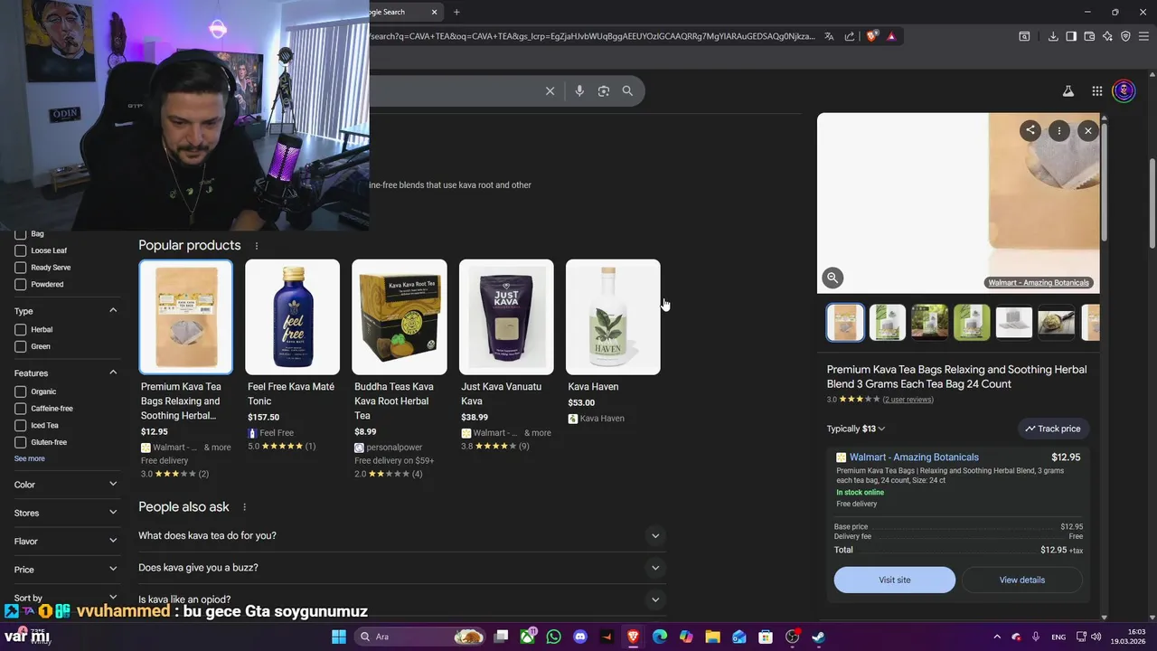Open the Brave Wallet icon
1157x651 pixels.
coord(1089,37)
